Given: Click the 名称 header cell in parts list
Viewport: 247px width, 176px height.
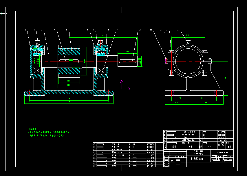Looking at the screenshot, I should point(191,147).
